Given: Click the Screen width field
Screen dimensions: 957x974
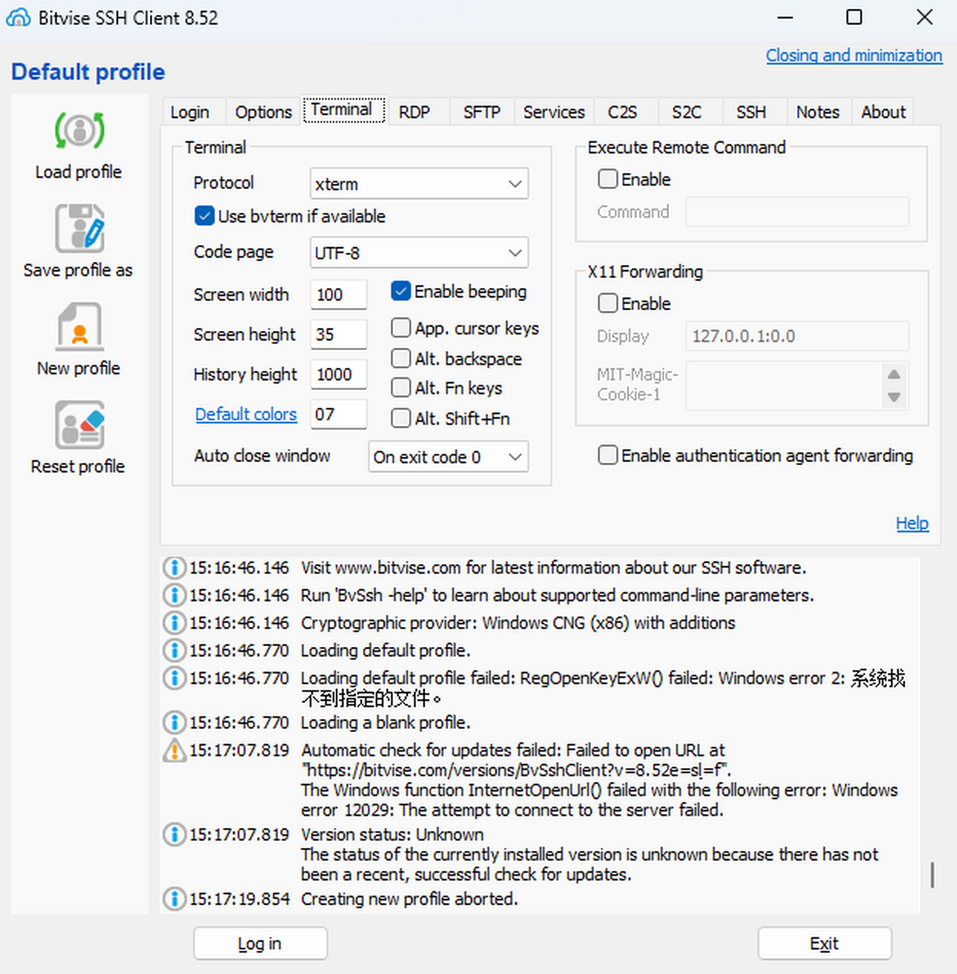Looking at the screenshot, I should pyautogui.click(x=339, y=294).
